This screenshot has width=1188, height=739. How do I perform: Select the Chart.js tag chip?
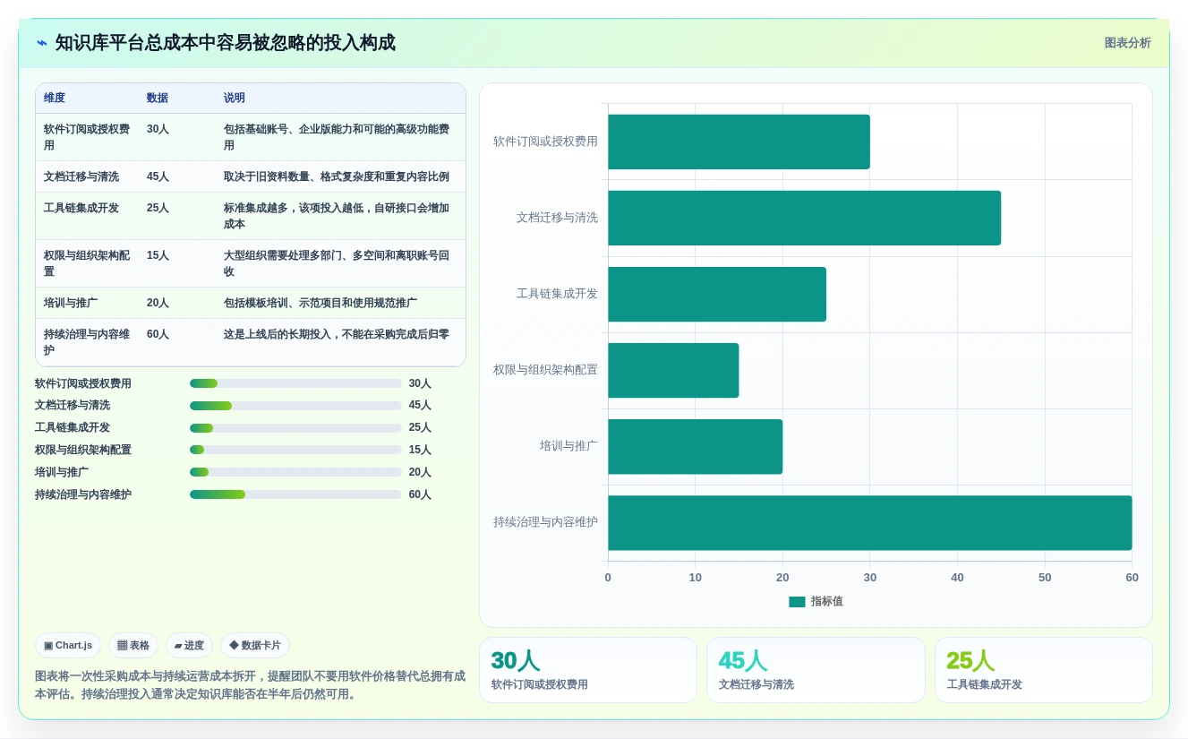(68, 645)
